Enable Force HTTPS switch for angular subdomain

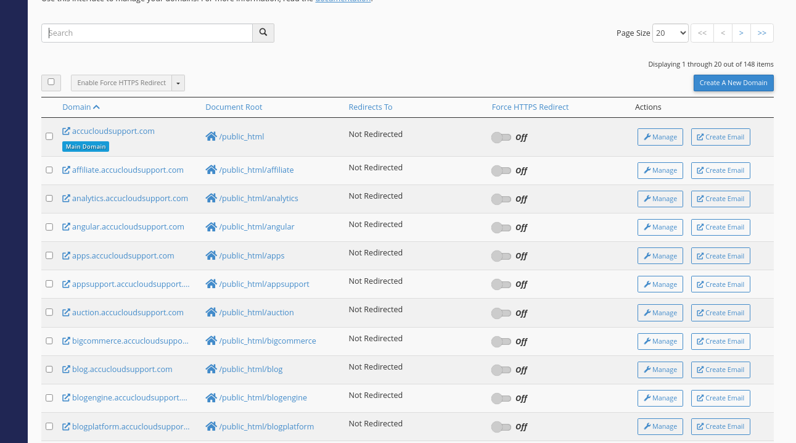click(501, 228)
